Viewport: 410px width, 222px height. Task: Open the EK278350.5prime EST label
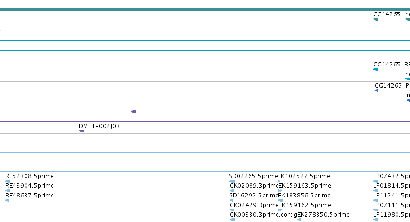[x=323, y=215]
